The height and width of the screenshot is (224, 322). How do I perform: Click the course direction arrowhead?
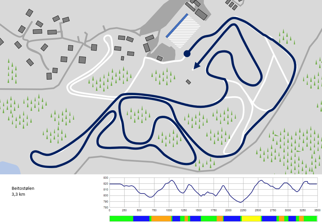click(x=197, y=65)
